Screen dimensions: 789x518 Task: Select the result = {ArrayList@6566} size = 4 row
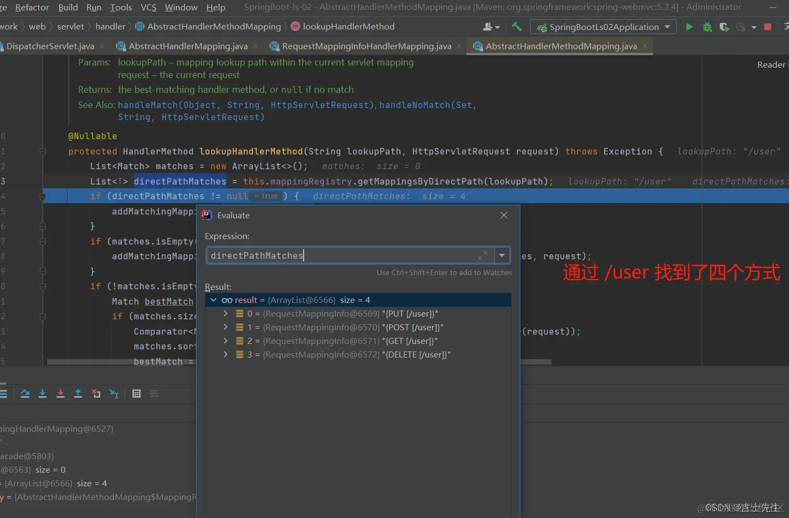(x=358, y=300)
